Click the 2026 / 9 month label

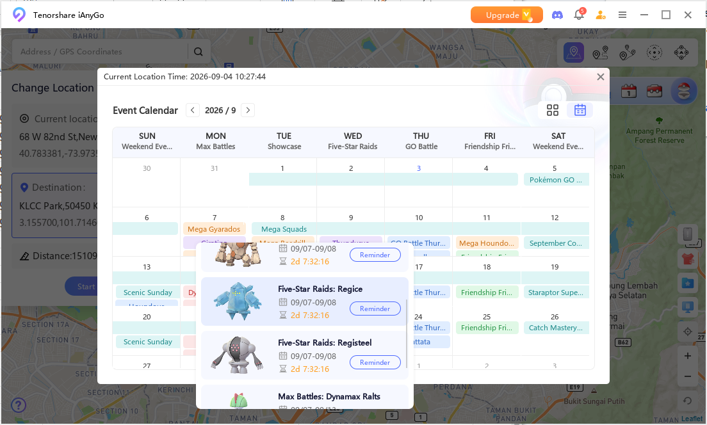tap(220, 111)
